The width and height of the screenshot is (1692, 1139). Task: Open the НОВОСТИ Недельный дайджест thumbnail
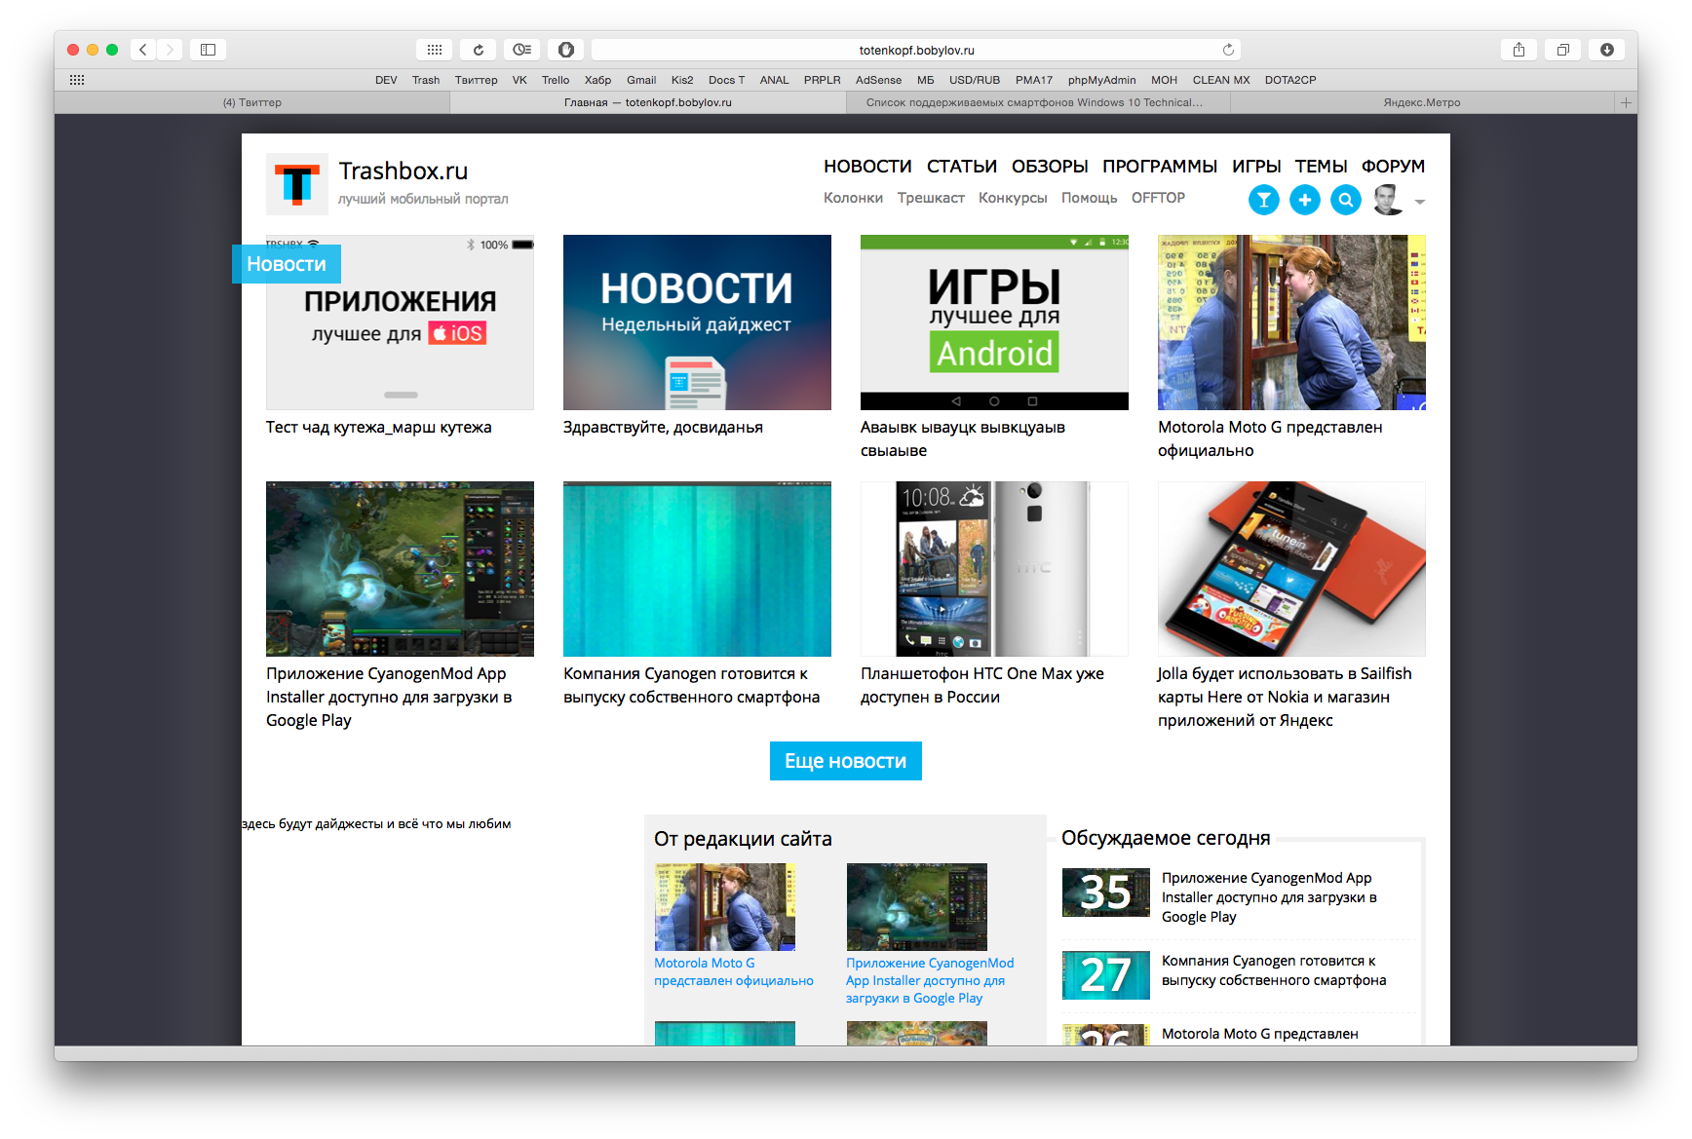tap(697, 323)
